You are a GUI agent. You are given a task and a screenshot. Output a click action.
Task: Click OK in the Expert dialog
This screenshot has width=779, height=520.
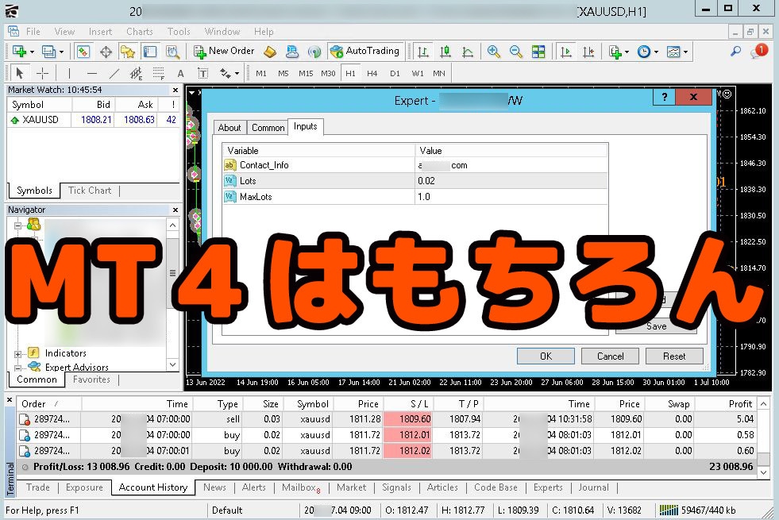coord(546,356)
